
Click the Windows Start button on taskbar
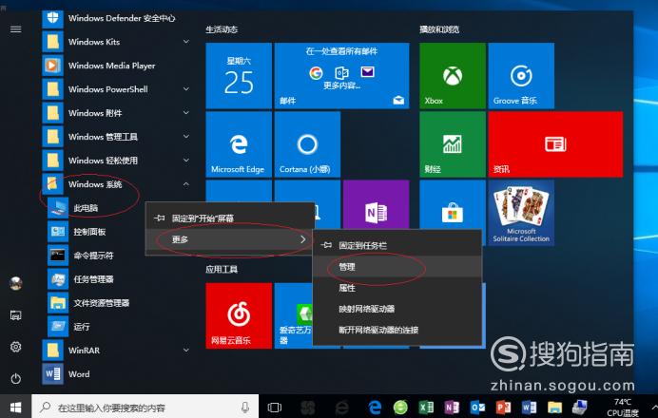(15, 407)
